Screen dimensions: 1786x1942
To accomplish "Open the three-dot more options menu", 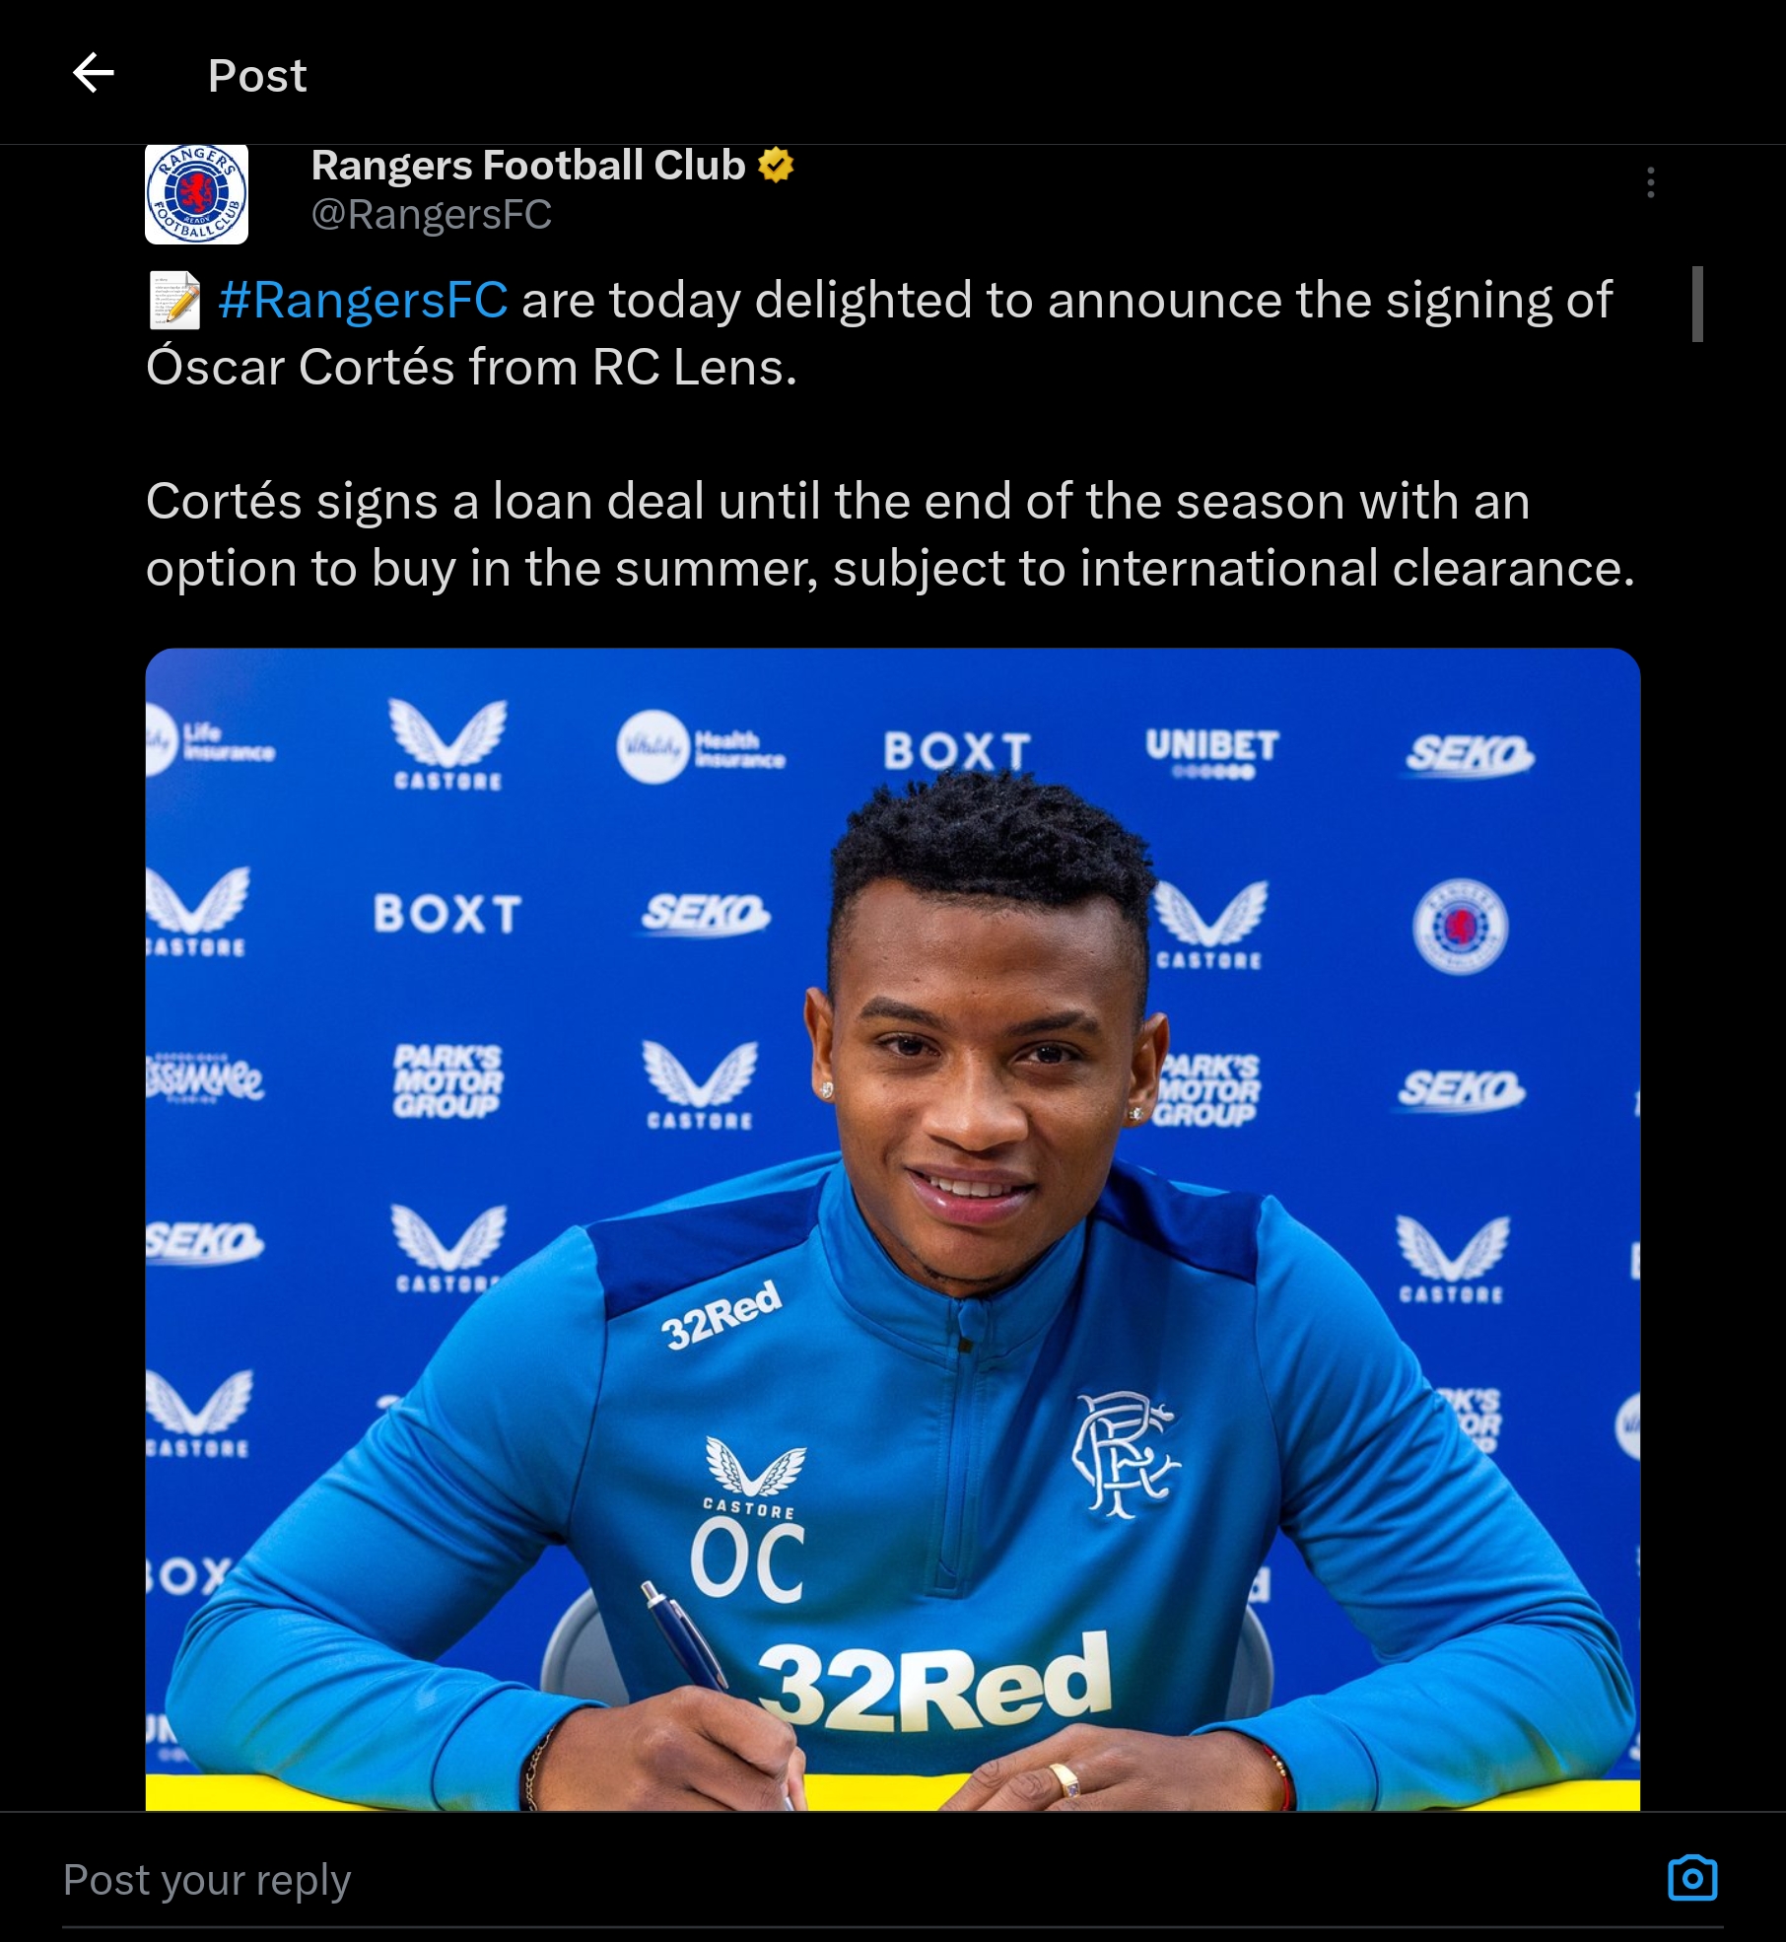I will (x=1650, y=182).
